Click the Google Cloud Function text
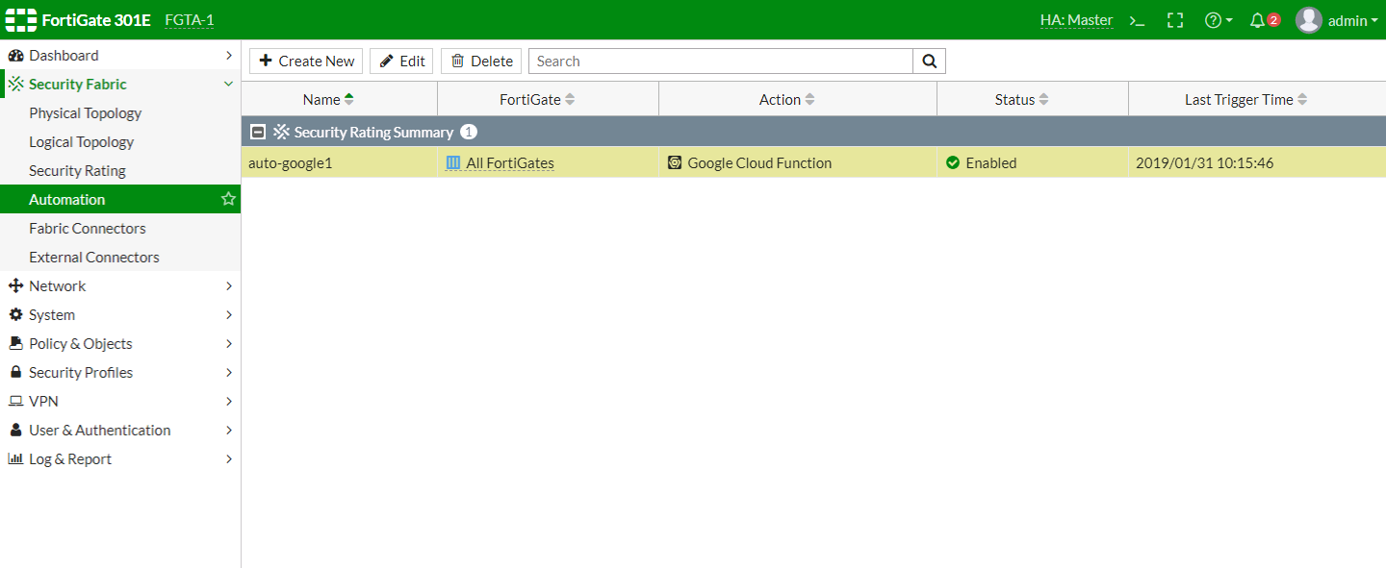The width and height of the screenshot is (1386, 568). click(x=759, y=163)
